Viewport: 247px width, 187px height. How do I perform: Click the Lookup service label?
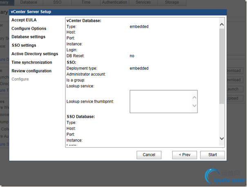click(80, 86)
